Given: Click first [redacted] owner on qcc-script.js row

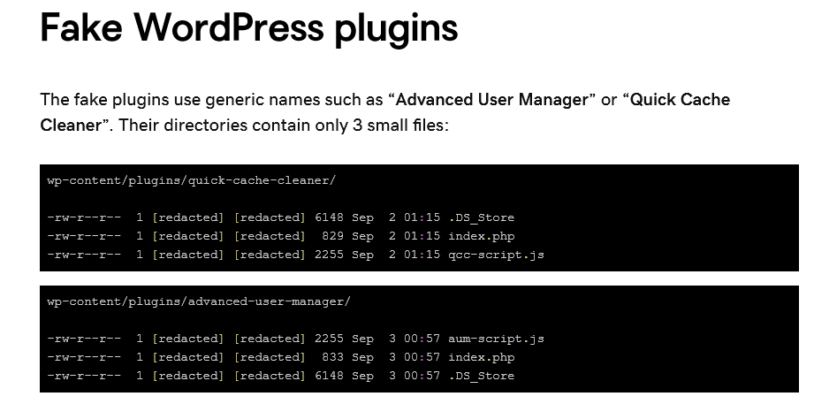Looking at the screenshot, I should [x=188, y=255].
